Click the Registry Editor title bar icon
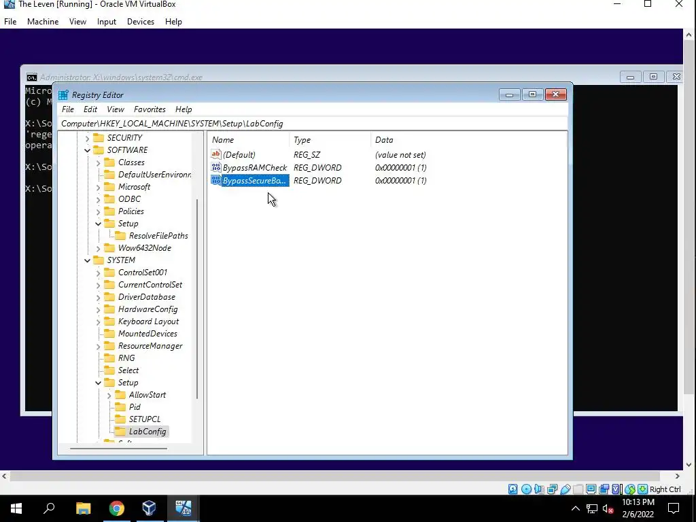The width and height of the screenshot is (696, 522). (63, 95)
